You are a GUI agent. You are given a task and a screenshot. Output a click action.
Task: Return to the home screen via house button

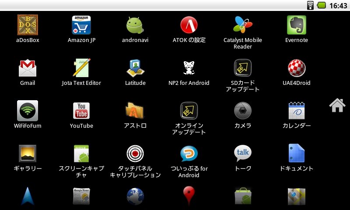pyautogui.click(x=337, y=105)
